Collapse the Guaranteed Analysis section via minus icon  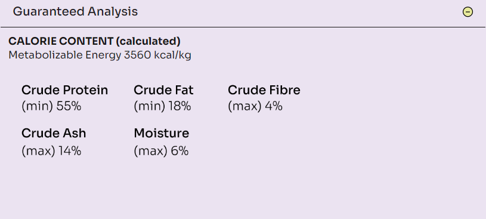[x=468, y=12]
